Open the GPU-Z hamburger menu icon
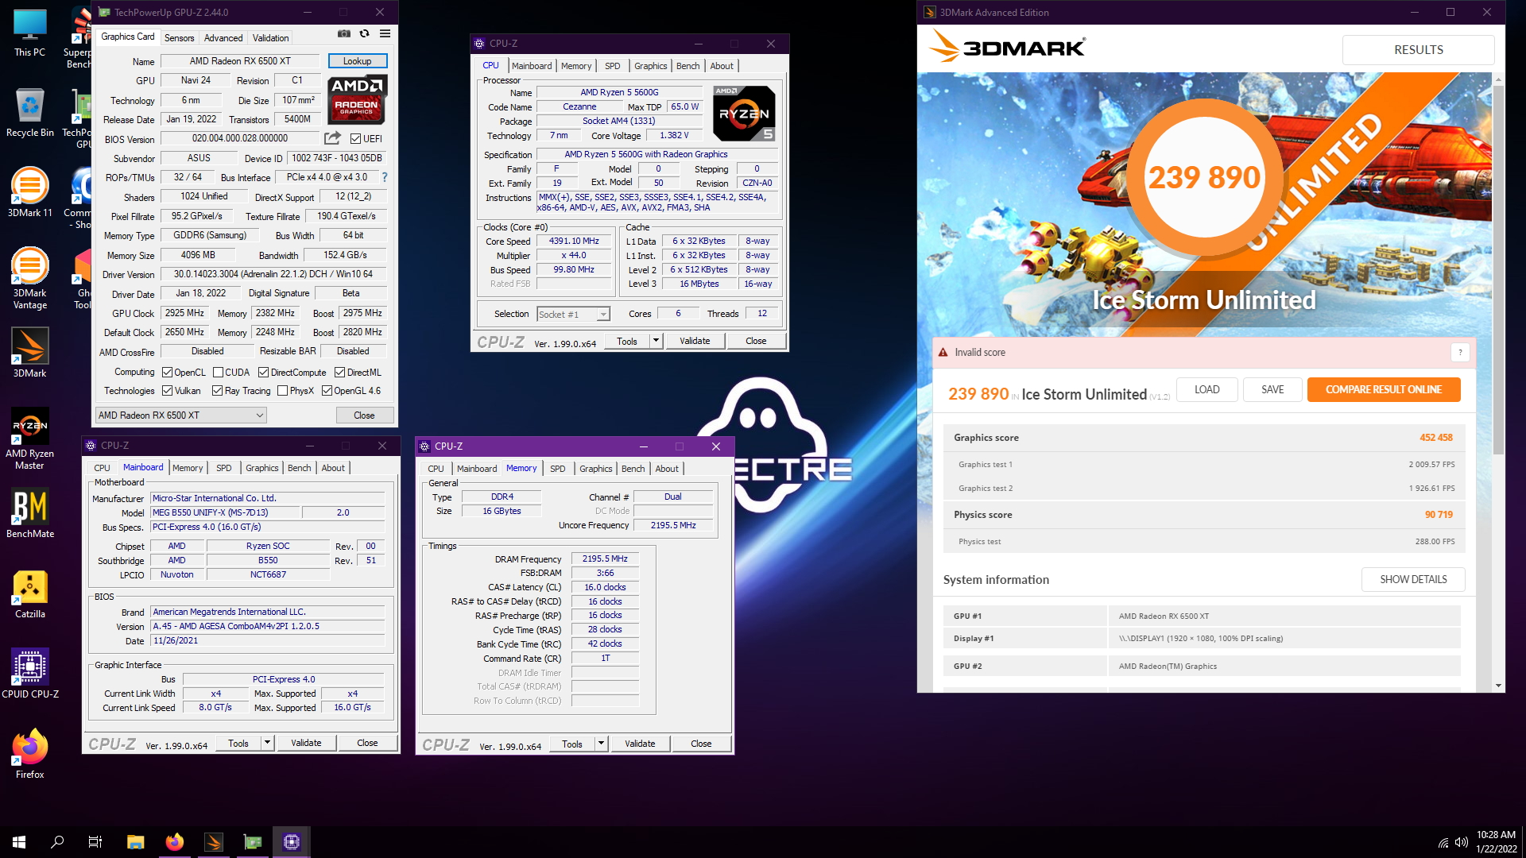This screenshot has height=858, width=1526. pyautogui.click(x=385, y=34)
